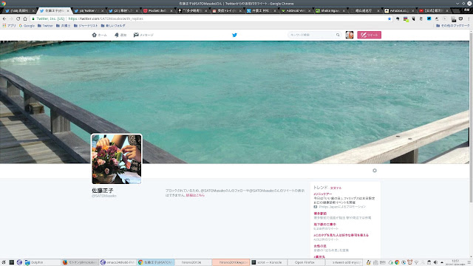
Task: Bookmark this page with the star icon
Action: (389, 18)
